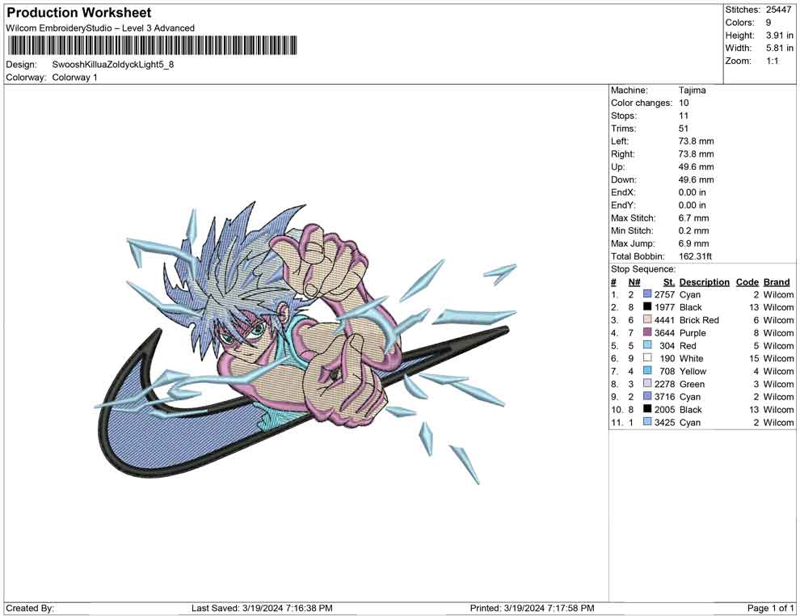The width and height of the screenshot is (800, 616).
Task: Select the "Up:" label
Action: coord(617,167)
